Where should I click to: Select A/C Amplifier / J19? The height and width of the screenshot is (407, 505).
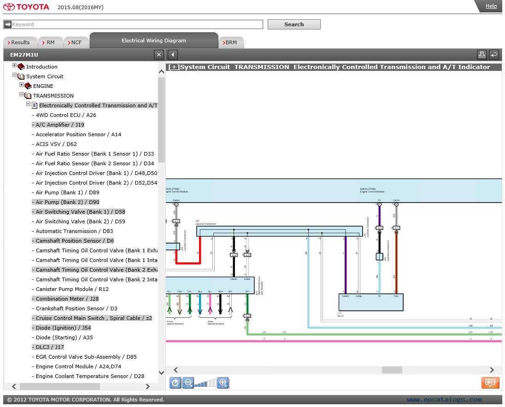pyautogui.click(x=59, y=125)
